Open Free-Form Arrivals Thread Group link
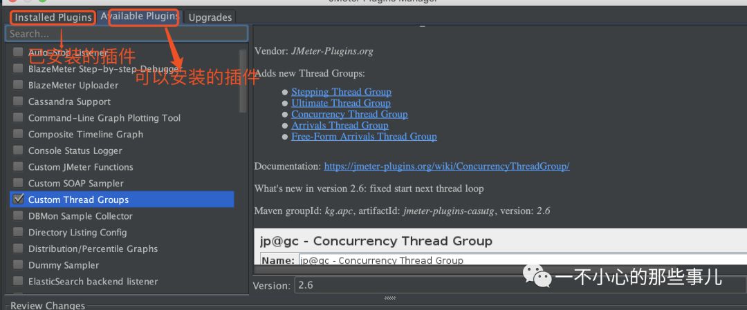This screenshot has width=747, height=310. point(364,137)
